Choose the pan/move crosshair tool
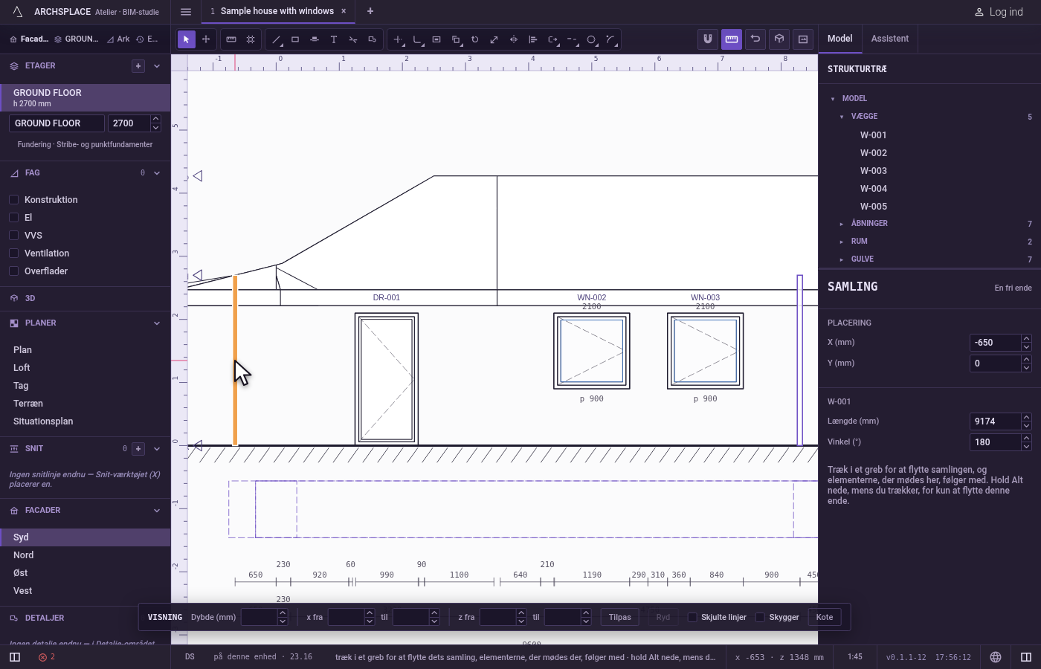Image resolution: width=1041 pixels, height=669 pixels. [206, 39]
